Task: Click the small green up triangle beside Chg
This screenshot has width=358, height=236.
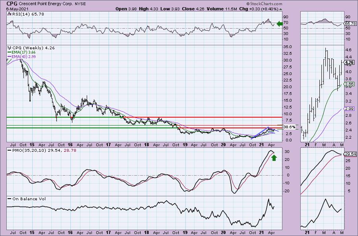Action: point(280,9)
